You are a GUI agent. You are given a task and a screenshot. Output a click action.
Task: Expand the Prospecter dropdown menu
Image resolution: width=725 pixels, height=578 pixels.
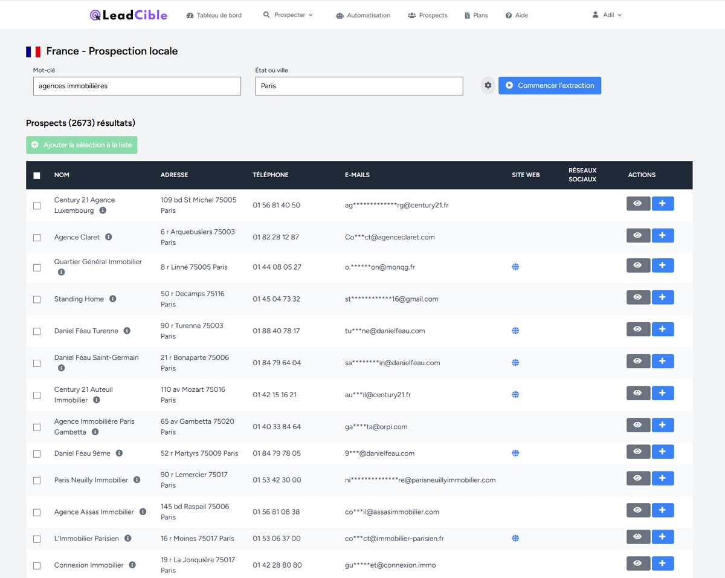click(288, 15)
